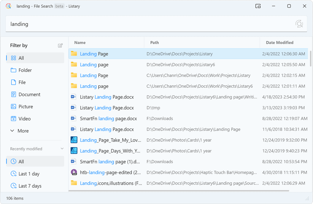Image resolution: width=313 pixels, height=204 pixels.
Task: Select the Video filter
Action: 35,119
